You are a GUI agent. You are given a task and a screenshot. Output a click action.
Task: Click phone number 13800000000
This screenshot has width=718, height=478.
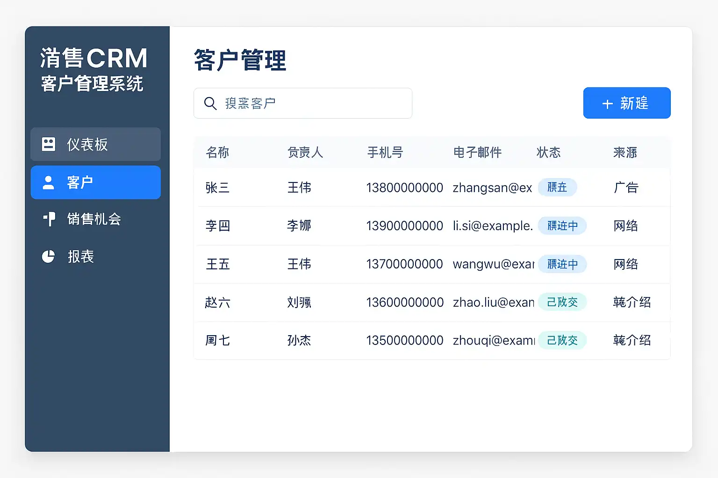[x=404, y=188]
